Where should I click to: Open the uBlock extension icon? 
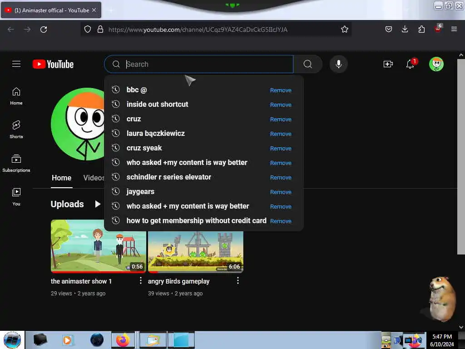click(438, 29)
